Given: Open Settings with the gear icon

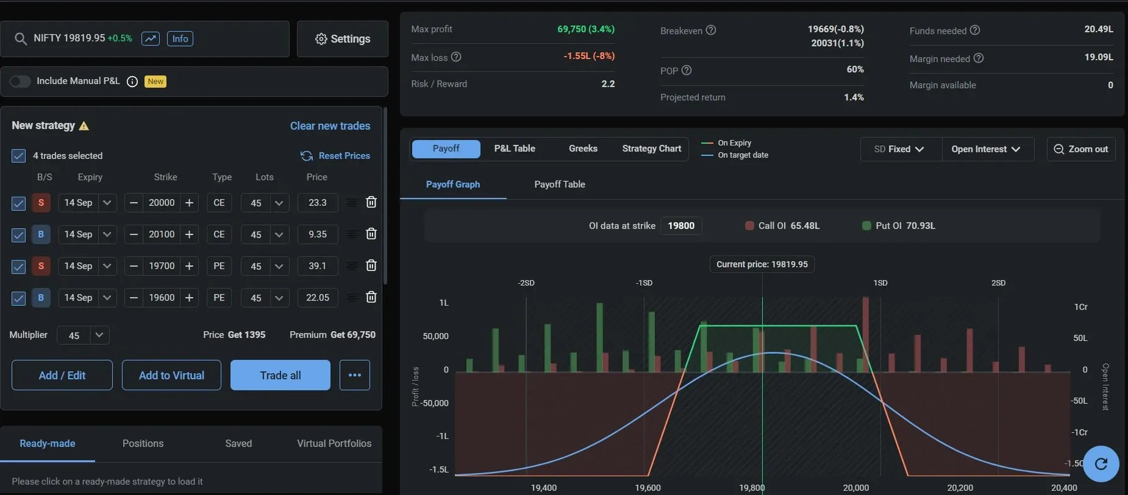Looking at the screenshot, I should coord(343,39).
